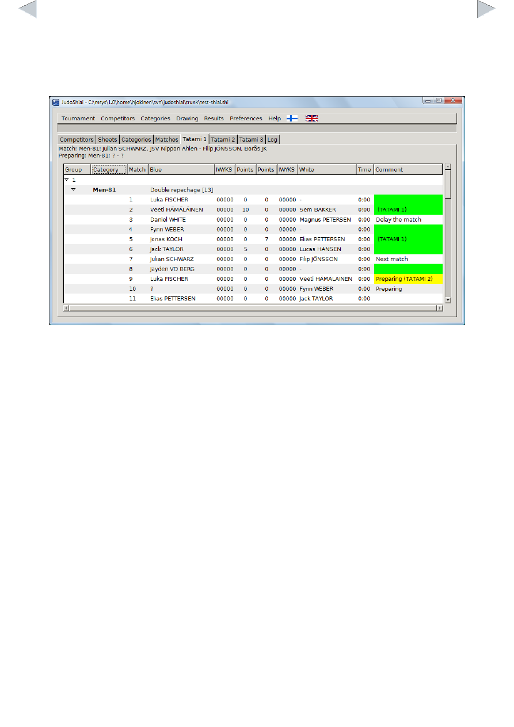Open the Preferences menu

(246, 119)
